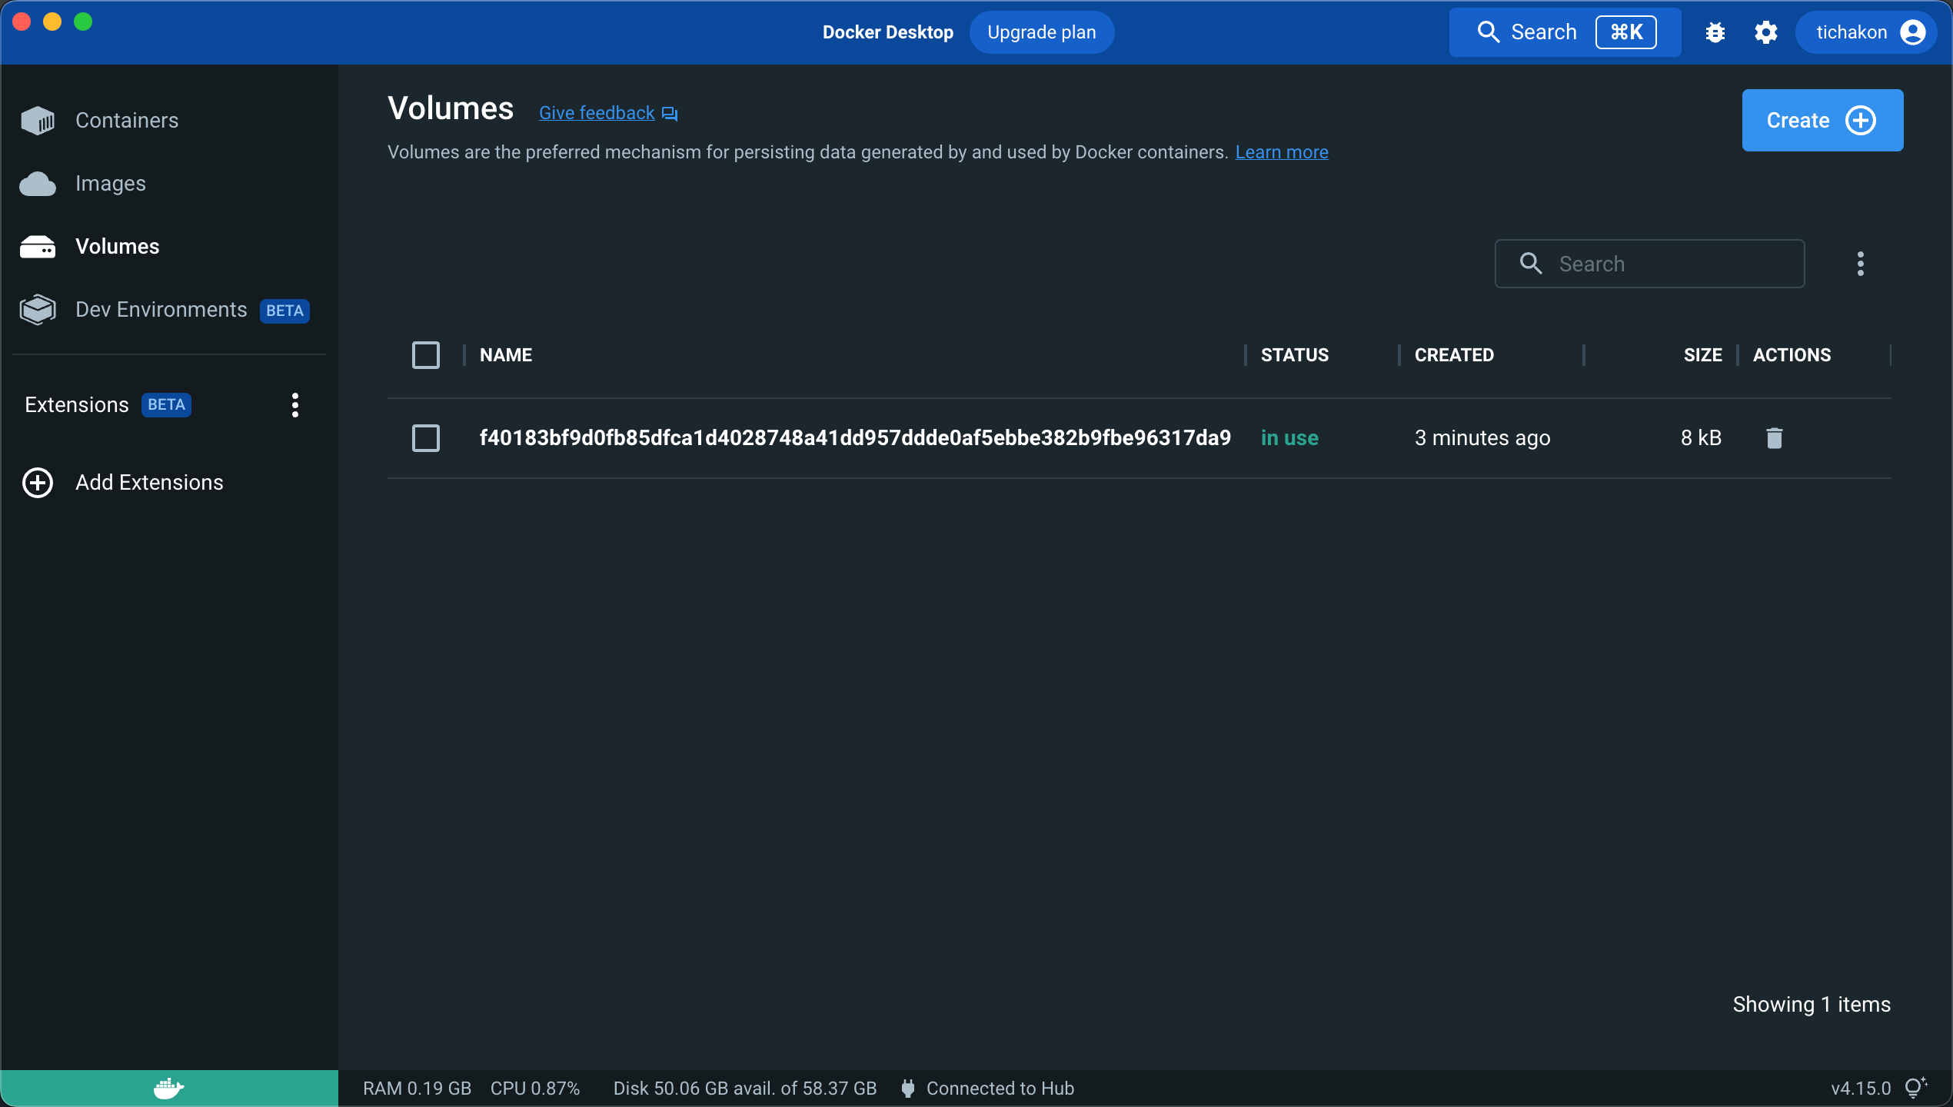
Task: Click the Volumes drive icon
Action: pyautogui.click(x=38, y=246)
